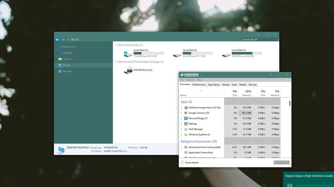Open the Options menu in Task Manager
Screen dimensions: 334x187
tap(190, 80)
